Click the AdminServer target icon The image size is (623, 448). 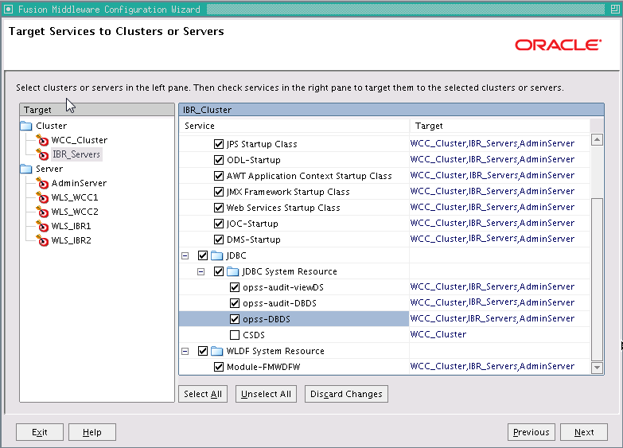pos(42,183)
